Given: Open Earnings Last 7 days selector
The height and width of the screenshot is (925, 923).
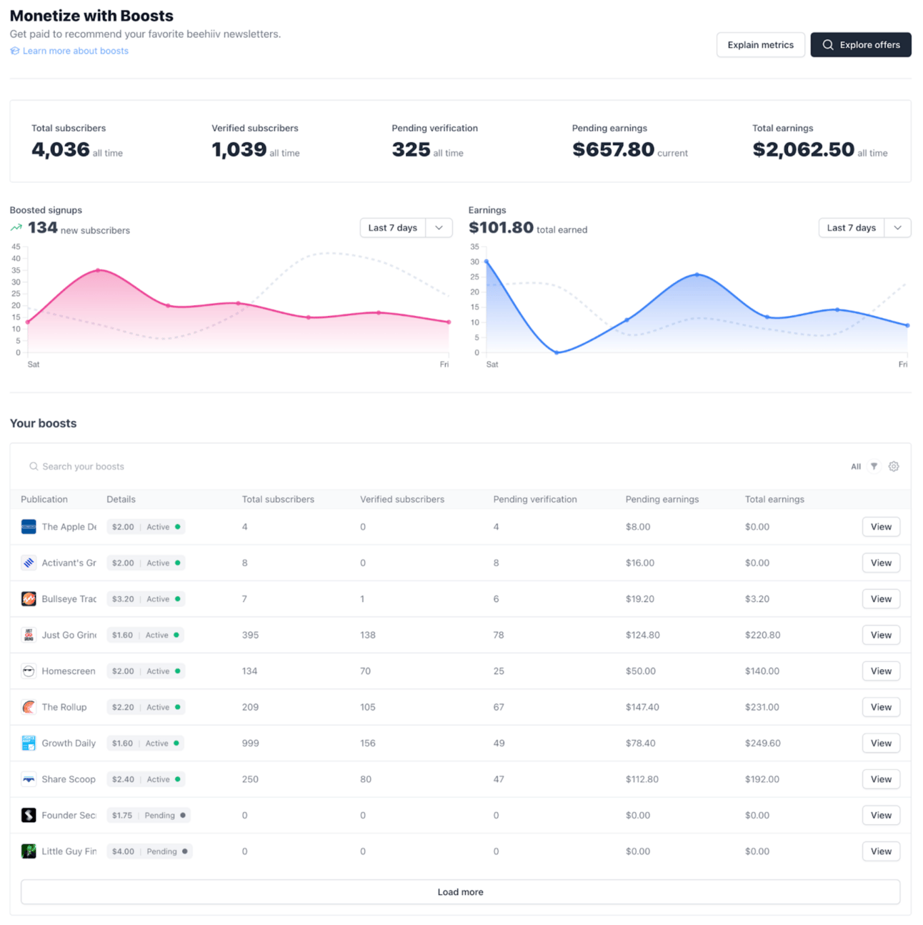Looking at the screenshot, I should pyautogui.click(x=852, y=228).
